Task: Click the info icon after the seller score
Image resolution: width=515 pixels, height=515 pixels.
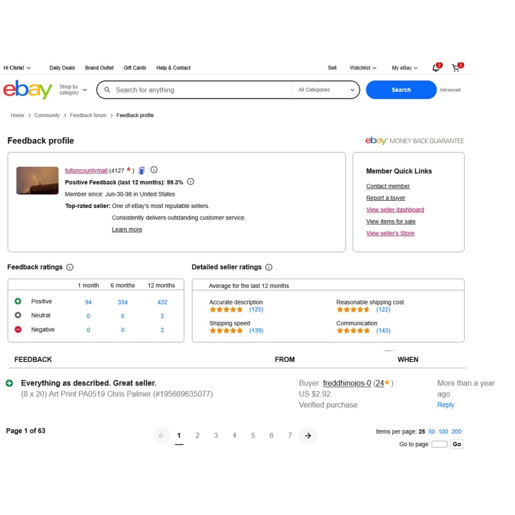Action: tap(154, 170)
